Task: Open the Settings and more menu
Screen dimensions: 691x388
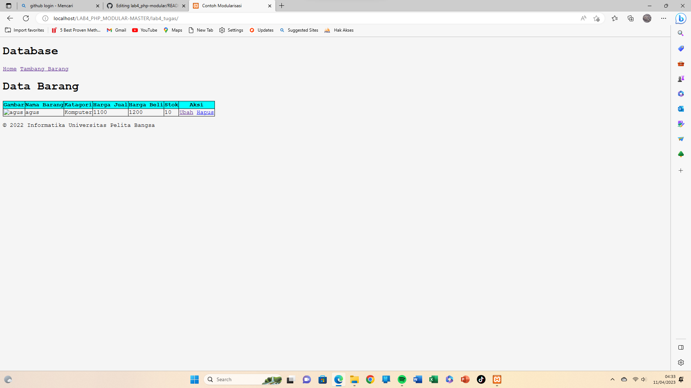Action: click(x=664, y=18)
